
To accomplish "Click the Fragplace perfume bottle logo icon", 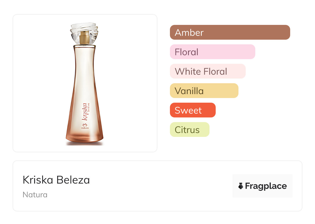I will tap(241, 186).
